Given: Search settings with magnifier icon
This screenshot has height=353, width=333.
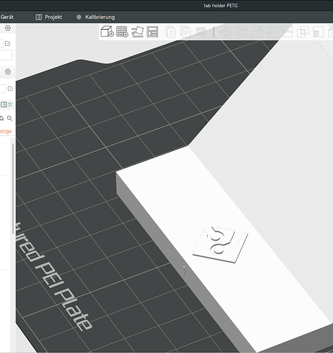Looking at the screenshot, I should point(10,118).
